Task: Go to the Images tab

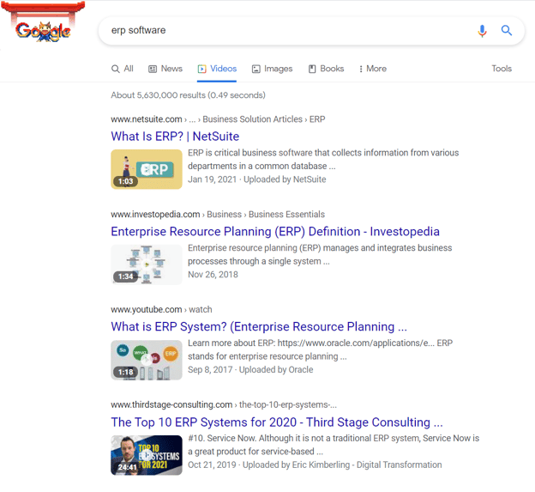Action: [272, 69]
